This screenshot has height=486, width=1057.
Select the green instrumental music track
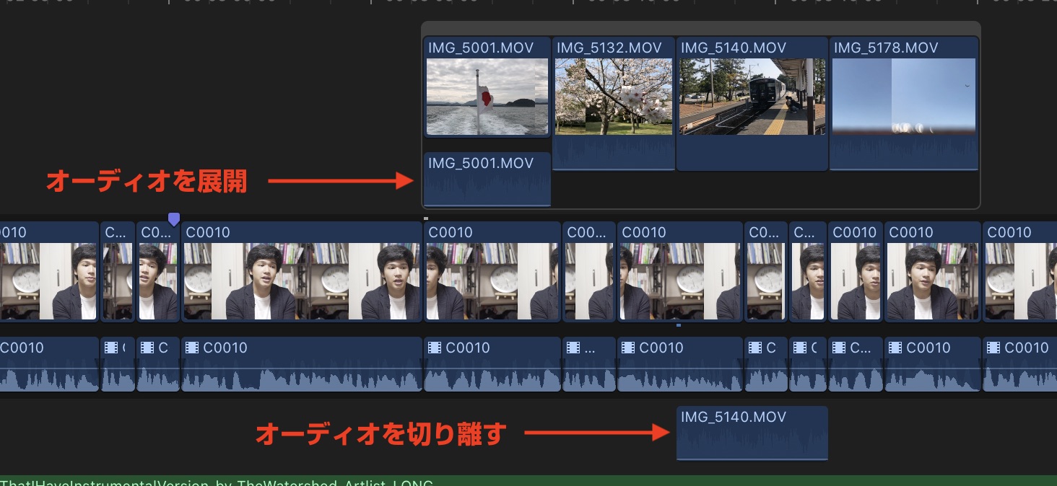coord(528,481)
